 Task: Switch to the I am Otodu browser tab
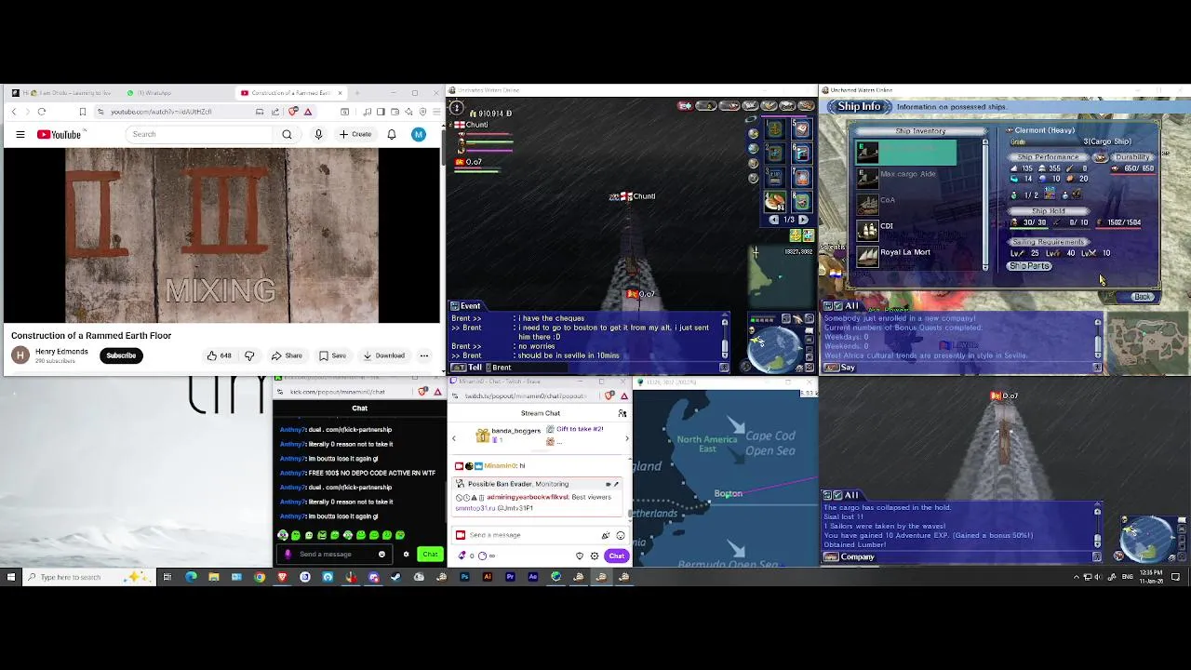[x=65, y=93]
